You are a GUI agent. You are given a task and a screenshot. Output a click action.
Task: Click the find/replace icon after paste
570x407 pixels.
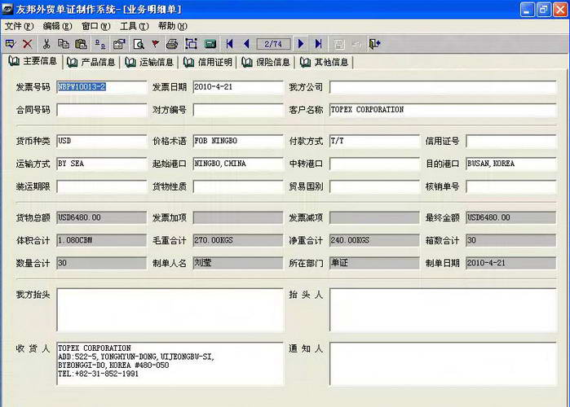click(x=100, y=44)
